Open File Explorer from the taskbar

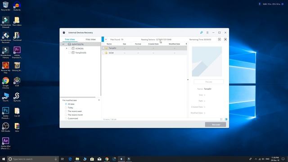click(x=77, y=159)
